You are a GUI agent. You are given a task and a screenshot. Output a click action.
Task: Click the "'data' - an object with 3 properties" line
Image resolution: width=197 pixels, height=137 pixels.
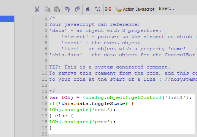coord(105,30)
